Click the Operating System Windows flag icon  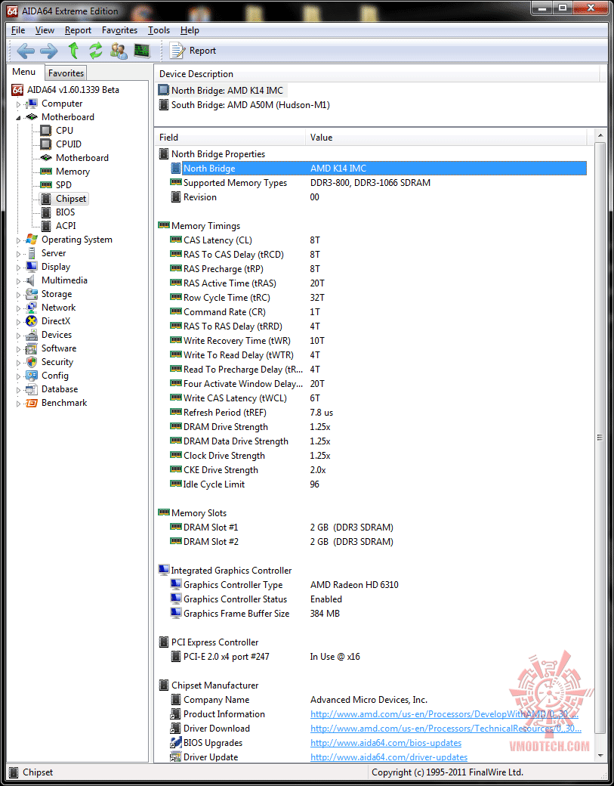pos(32,239)
